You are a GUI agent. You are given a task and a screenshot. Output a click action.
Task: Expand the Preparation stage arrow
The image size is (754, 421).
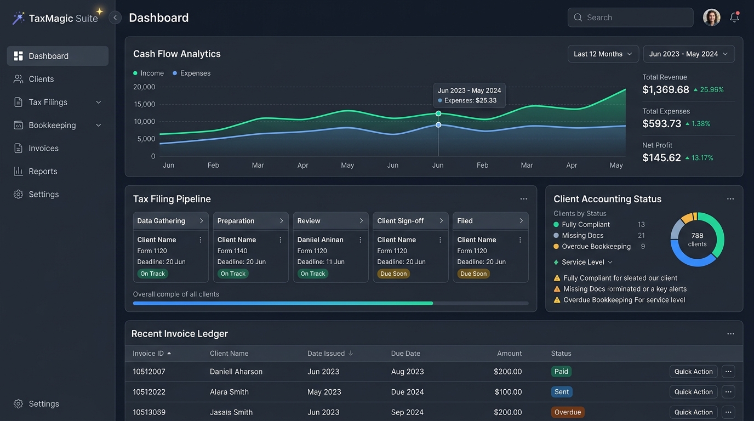pyautogui.click(x=281, y=221)
